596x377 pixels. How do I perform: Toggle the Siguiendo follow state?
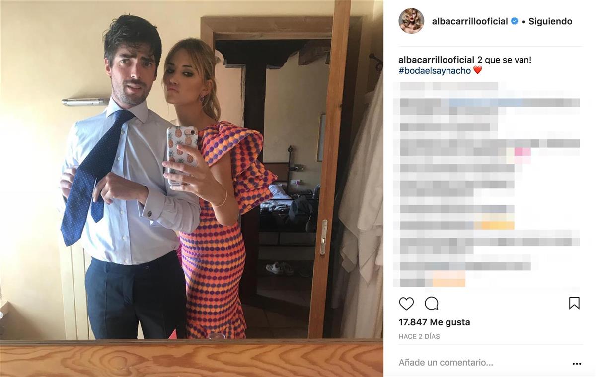(x=550, y=21)
